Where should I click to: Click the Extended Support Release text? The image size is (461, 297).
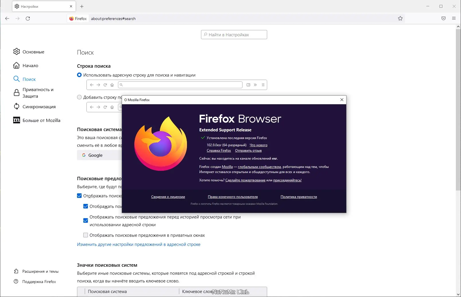tap(225, 130)
